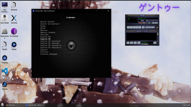
Task: Toggle Winamp Repeat
Action: [153, 27]
